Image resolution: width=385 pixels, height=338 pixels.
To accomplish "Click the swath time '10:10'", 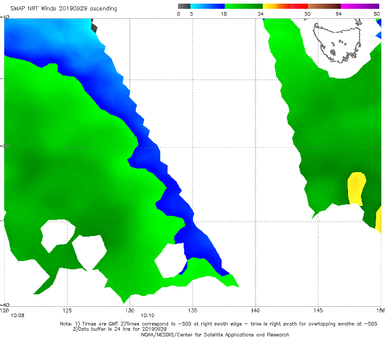I will pos(147,316).
